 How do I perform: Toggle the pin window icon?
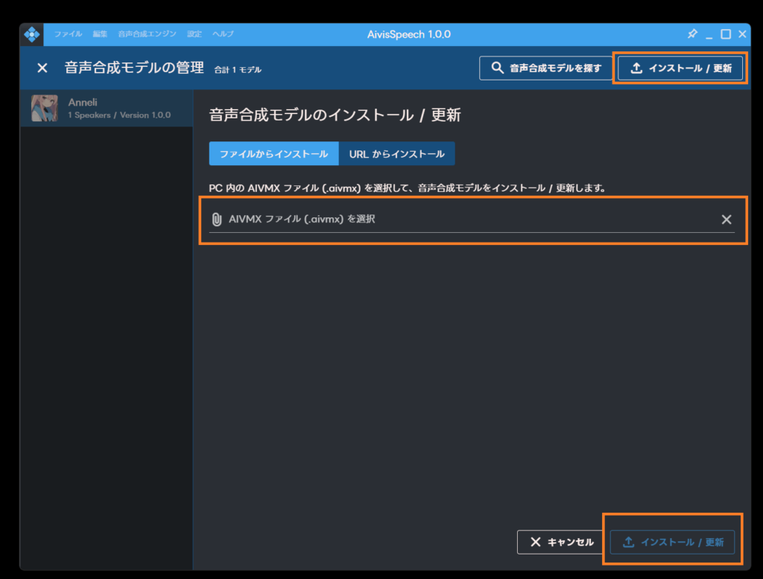coord(692,34)
